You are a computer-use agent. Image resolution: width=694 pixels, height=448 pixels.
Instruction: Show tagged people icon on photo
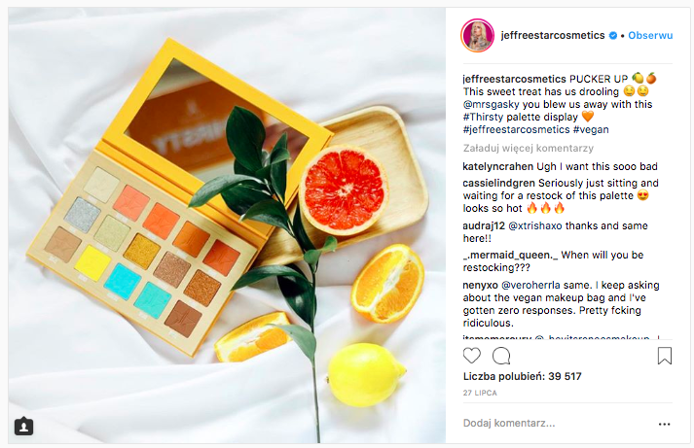(24, 427)
